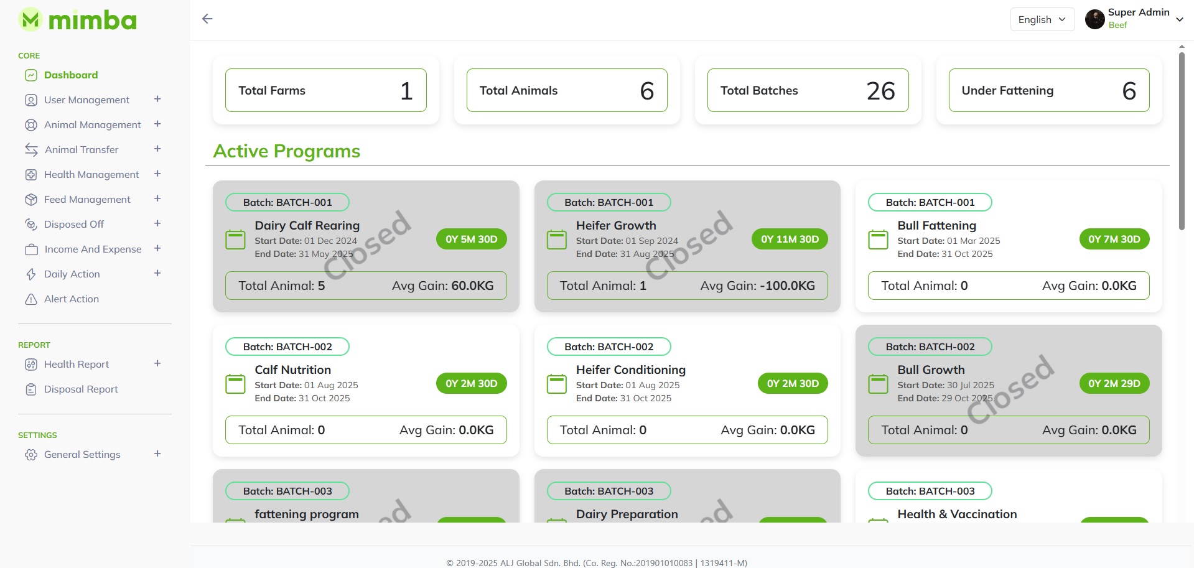1194x568 pixels.
Task: Click the mimba logo
Action: click(77, 19)
